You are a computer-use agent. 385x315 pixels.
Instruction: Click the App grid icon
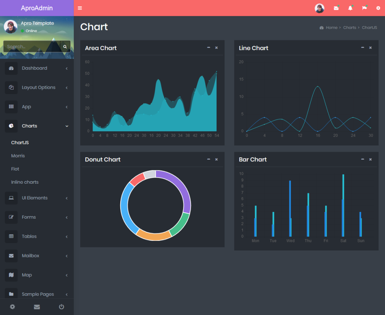click(11, 107)
